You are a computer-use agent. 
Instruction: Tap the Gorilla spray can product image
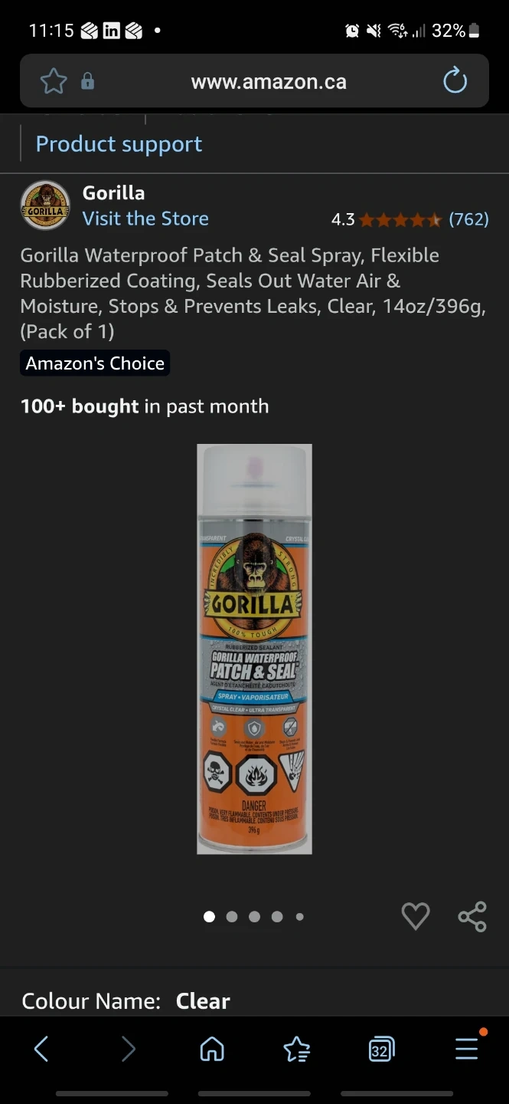pos(254,649)
